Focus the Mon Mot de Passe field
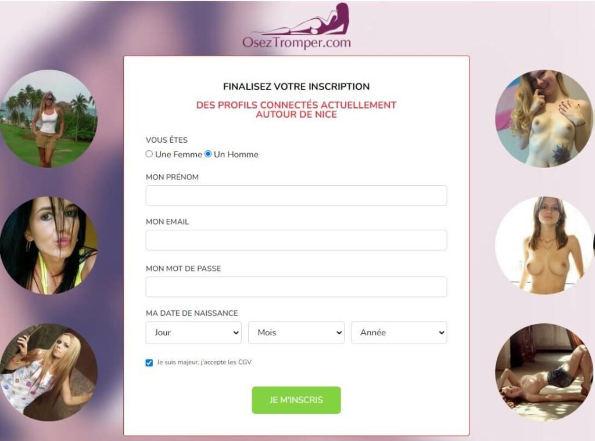Screen dimensions: 595x441 (x=296, y=287)
